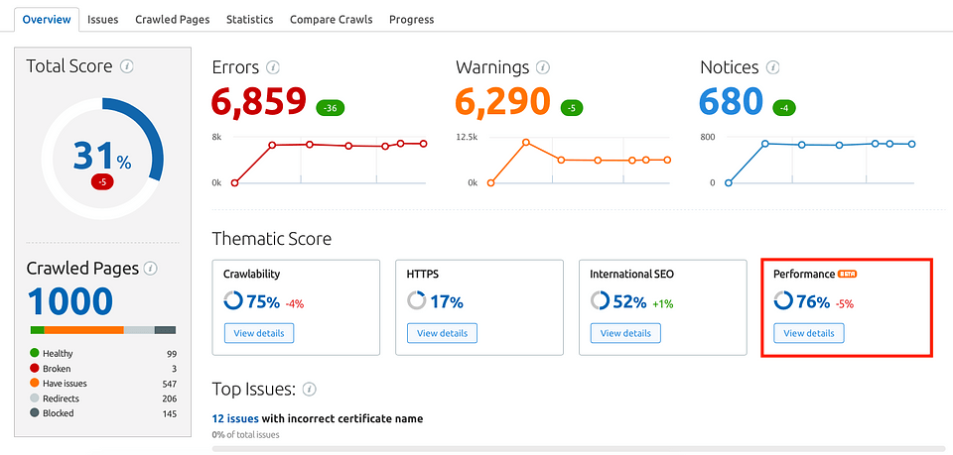
Task: Open the Progress tab
Action: coord(411,20)
